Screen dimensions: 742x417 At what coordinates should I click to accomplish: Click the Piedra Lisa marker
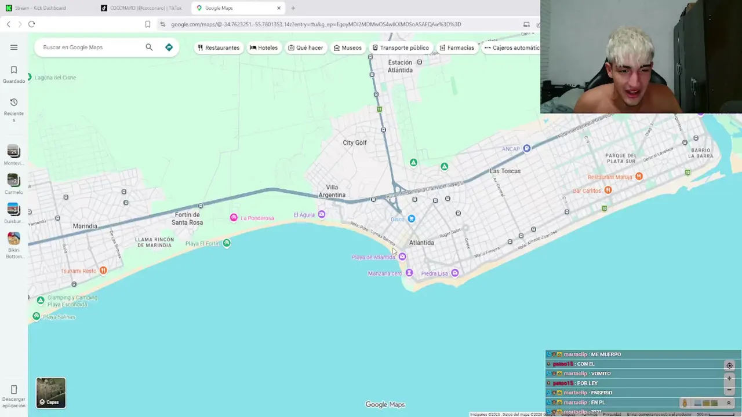click(455, 273)
